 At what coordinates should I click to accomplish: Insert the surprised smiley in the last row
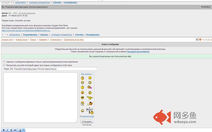point(82,111)
